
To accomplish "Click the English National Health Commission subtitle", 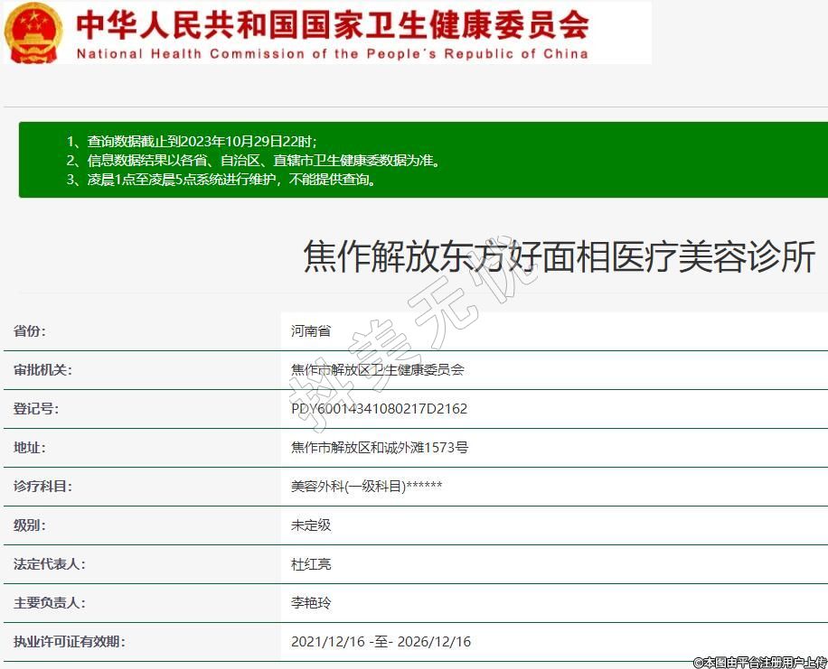I will [332, 54].
